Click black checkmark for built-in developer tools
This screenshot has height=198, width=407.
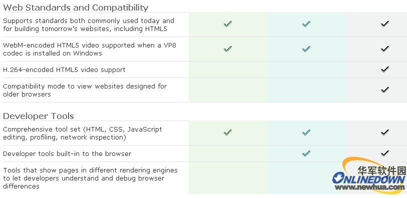[x=384, y=153]
